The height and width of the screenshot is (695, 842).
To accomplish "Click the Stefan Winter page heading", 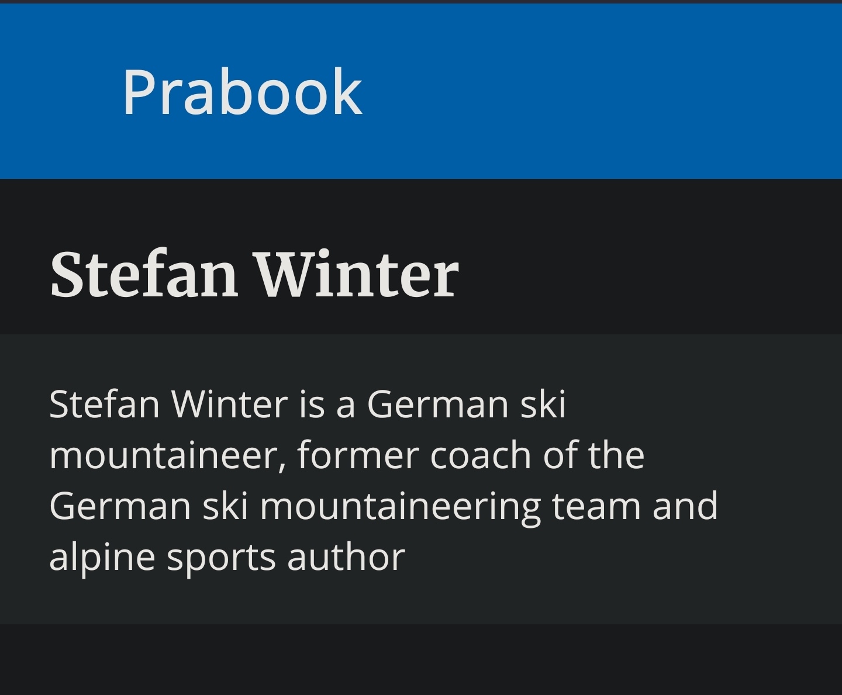I will [254, 274].
